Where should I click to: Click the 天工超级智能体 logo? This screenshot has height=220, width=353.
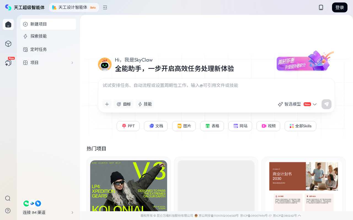(25, 7)
